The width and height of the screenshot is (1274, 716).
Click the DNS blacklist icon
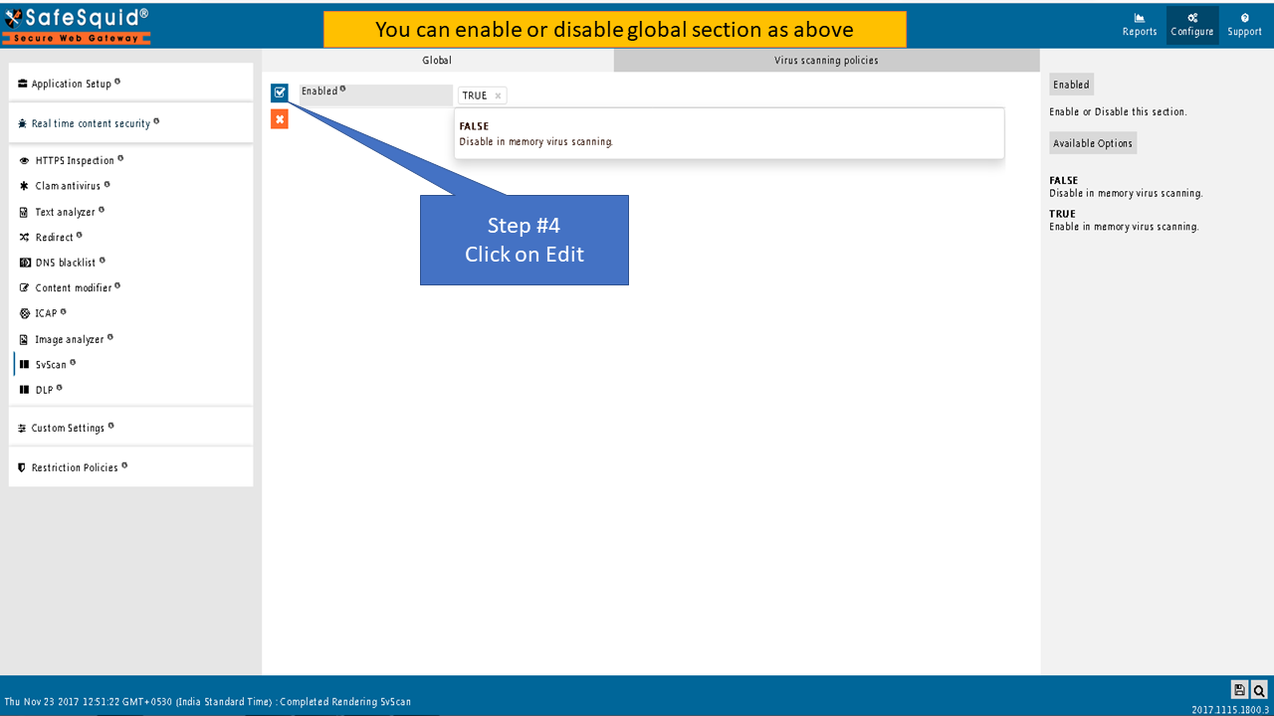(x=25, y=263)
